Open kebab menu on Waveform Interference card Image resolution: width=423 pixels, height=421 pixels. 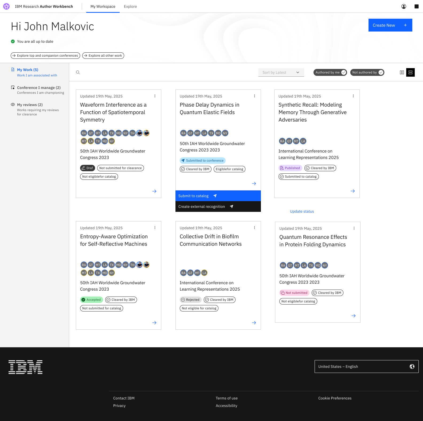click(155, 96)
